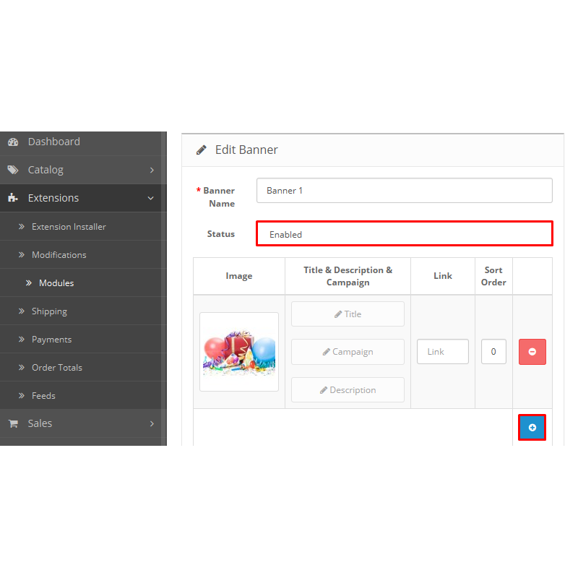Click the Campaign edit button
578x578 pixels.
point(348,352)
